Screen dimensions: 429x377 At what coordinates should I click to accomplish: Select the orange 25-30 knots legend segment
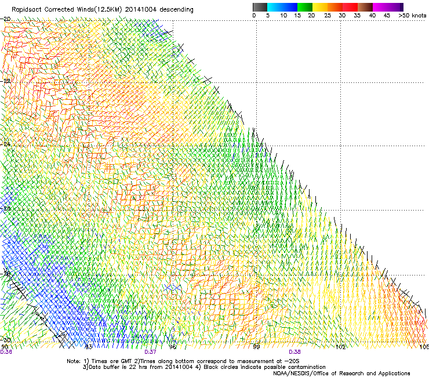(335, 7)
